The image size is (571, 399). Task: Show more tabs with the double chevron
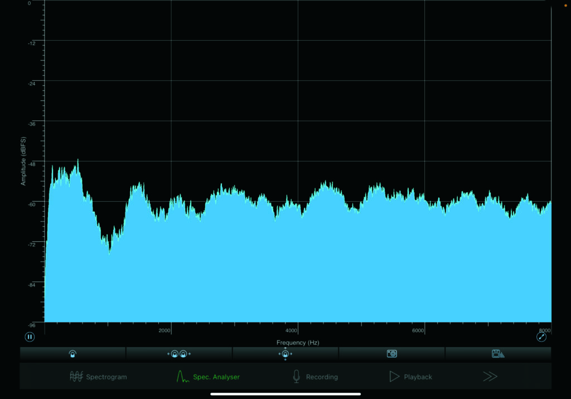pyautogui.click(x=490, y=376)
